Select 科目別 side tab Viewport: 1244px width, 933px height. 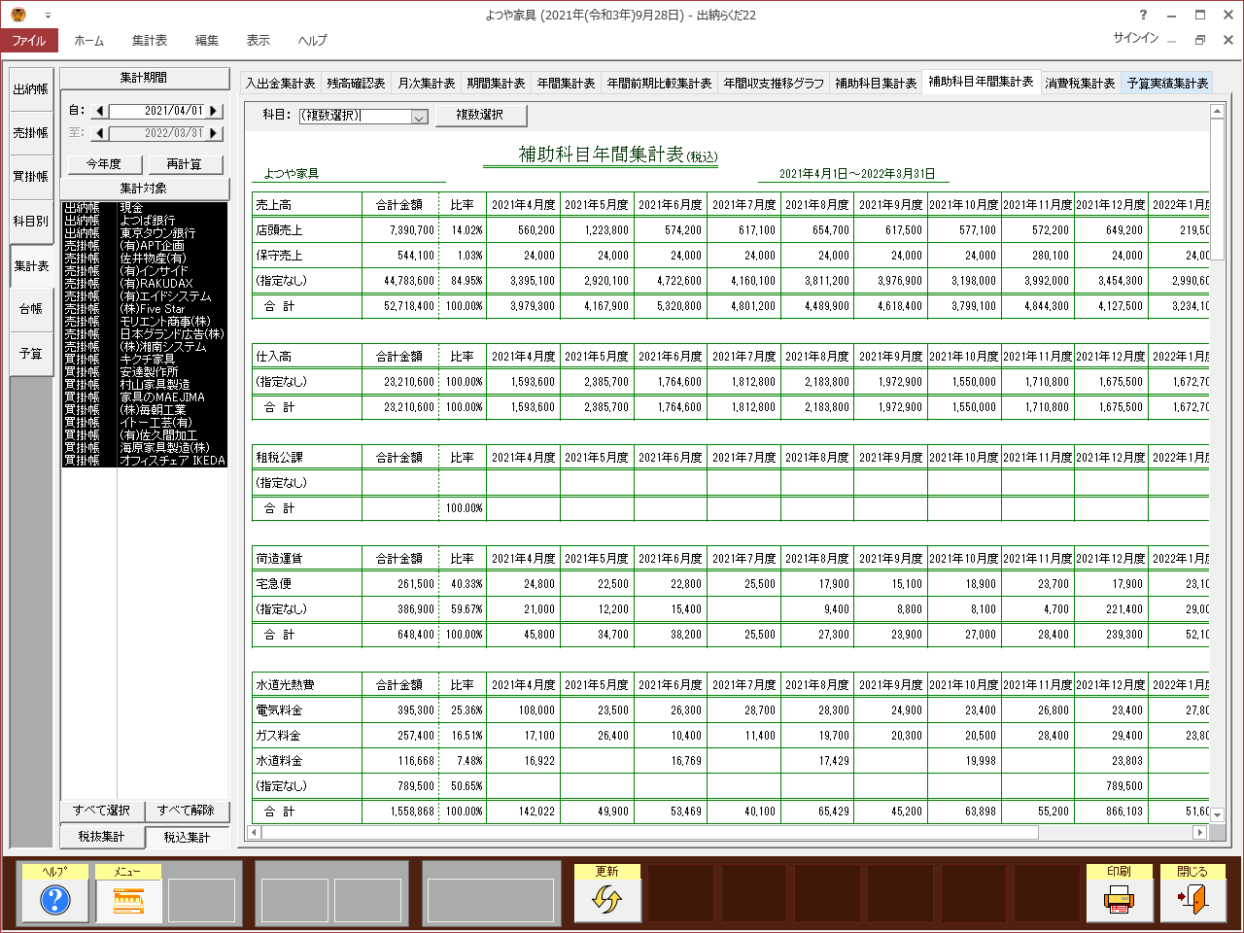click(x=31, y=222)
